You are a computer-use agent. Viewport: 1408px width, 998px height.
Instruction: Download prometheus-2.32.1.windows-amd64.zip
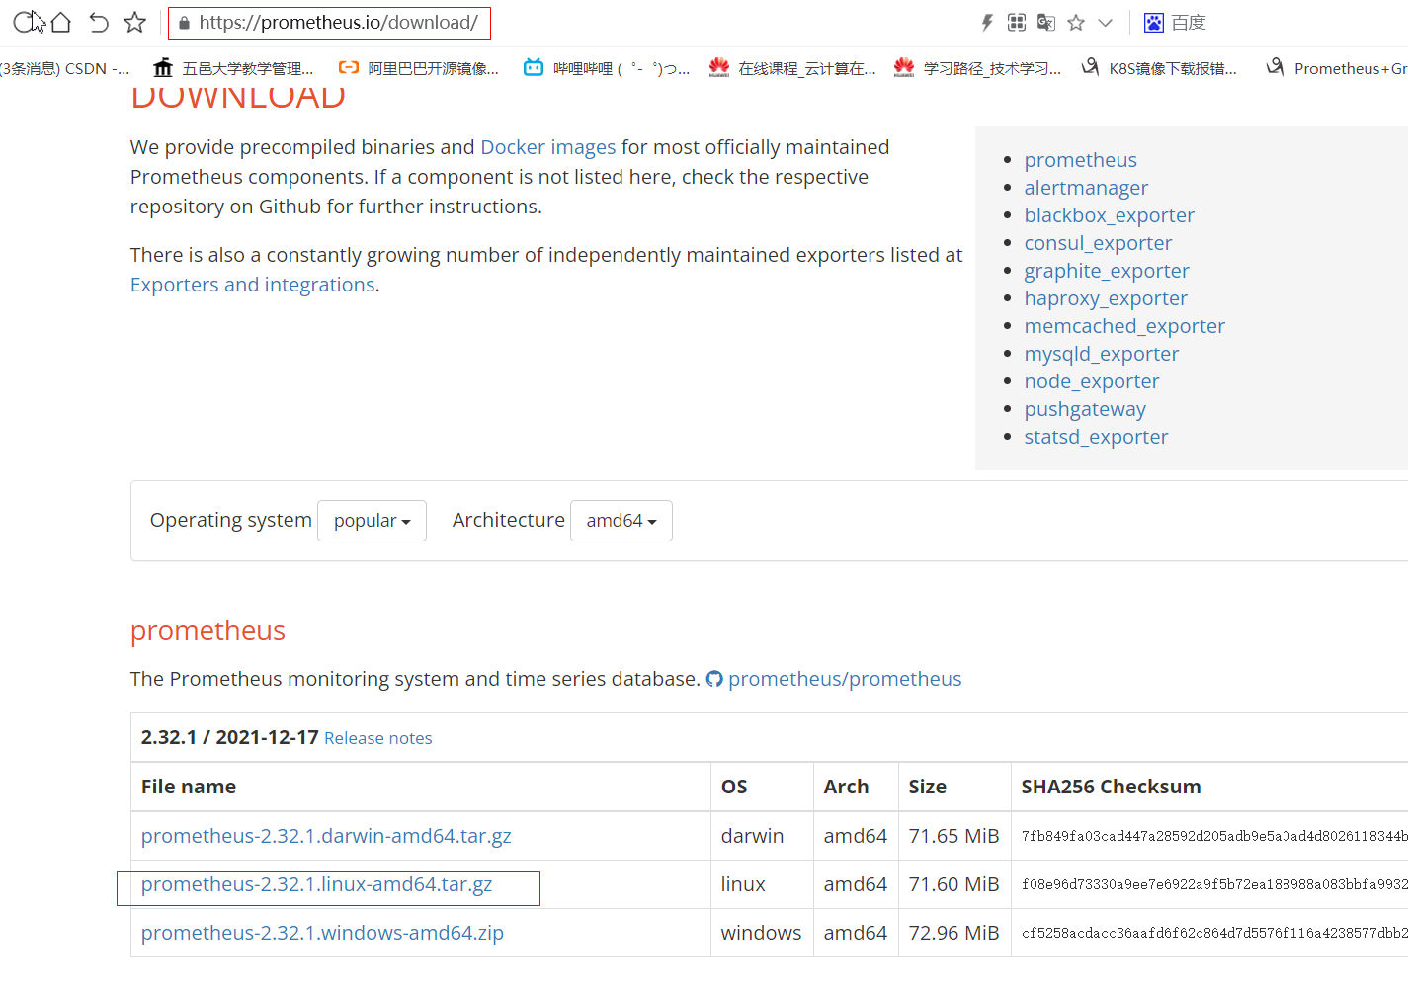[322, 933]
